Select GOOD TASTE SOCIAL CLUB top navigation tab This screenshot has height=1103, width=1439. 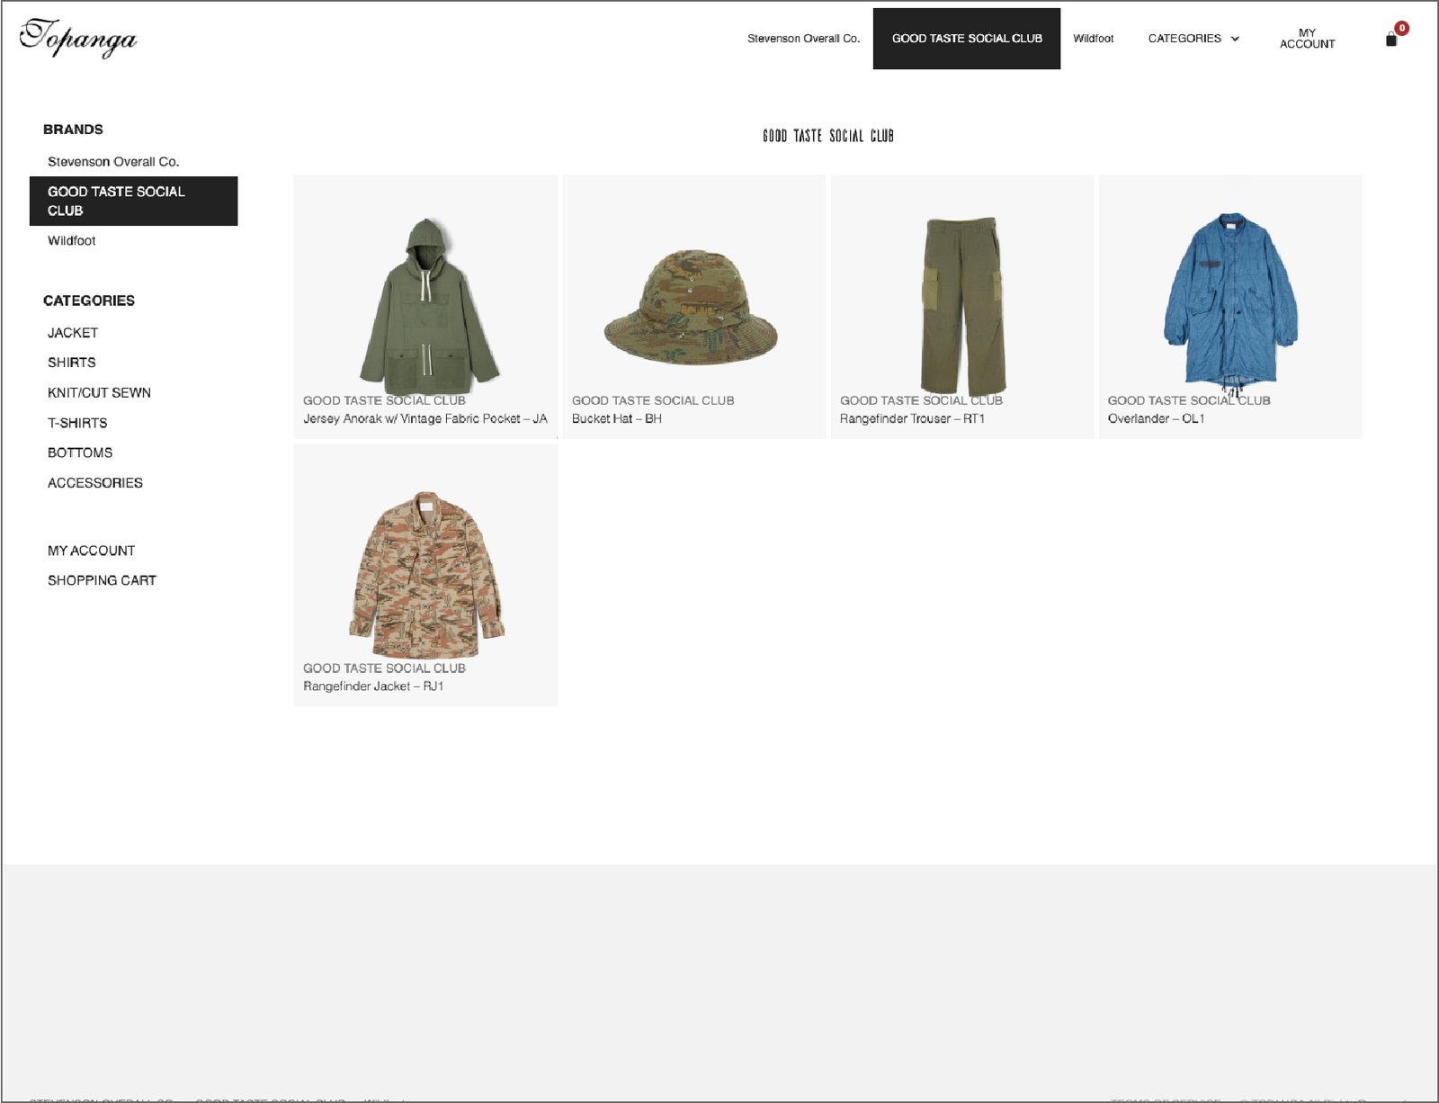coord(967,39)
